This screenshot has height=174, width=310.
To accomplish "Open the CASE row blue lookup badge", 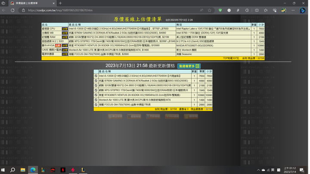I will point(65,50).
